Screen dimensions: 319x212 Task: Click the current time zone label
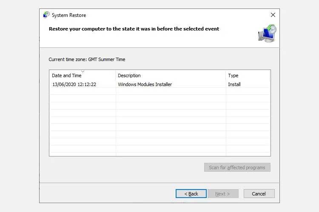tap(87, 59)
